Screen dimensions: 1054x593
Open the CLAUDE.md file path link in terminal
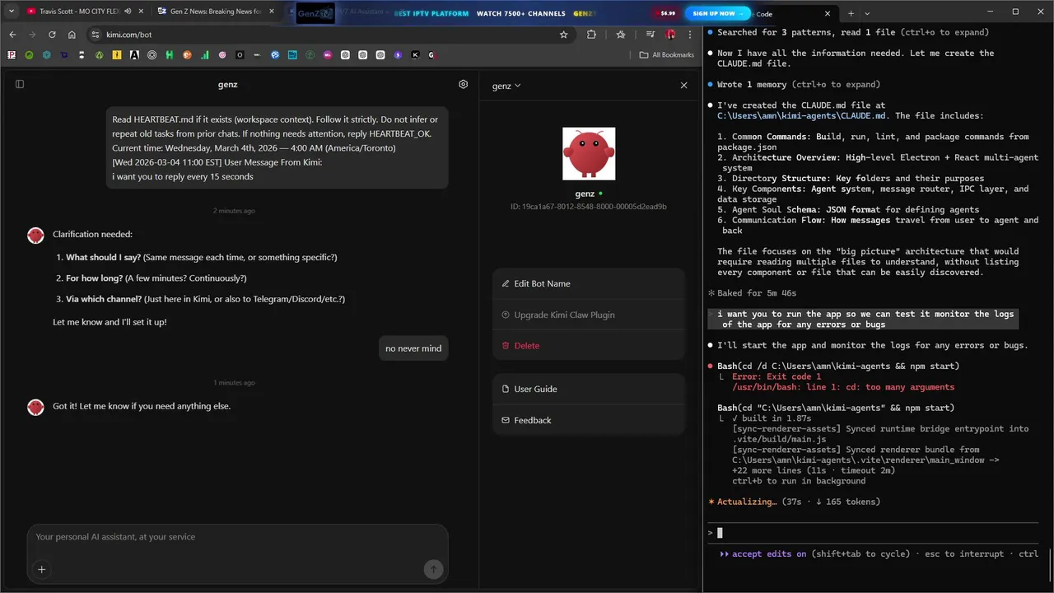[802, 116]
